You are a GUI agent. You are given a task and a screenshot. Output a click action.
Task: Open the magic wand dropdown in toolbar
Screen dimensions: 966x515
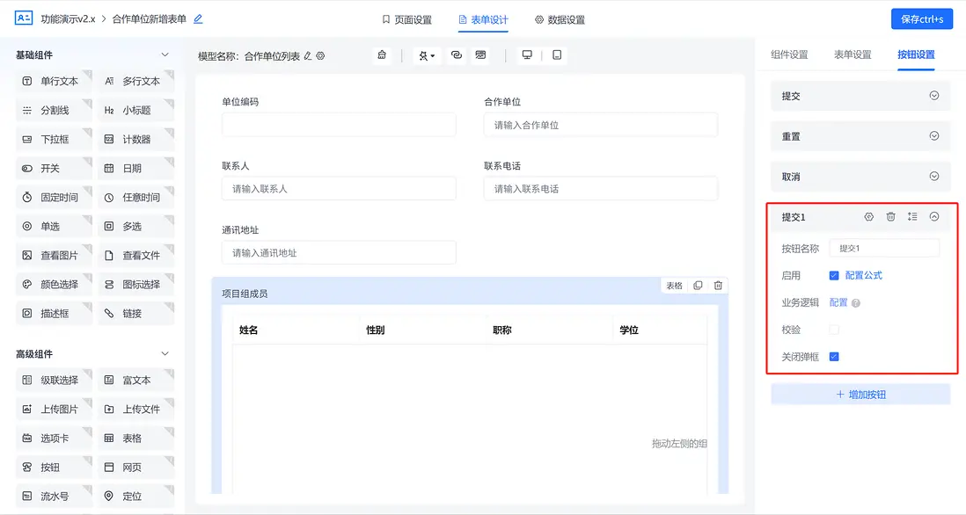coord(426,54)
